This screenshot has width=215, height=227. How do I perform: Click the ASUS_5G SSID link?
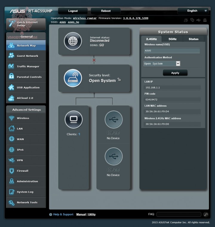pos(73,22)
